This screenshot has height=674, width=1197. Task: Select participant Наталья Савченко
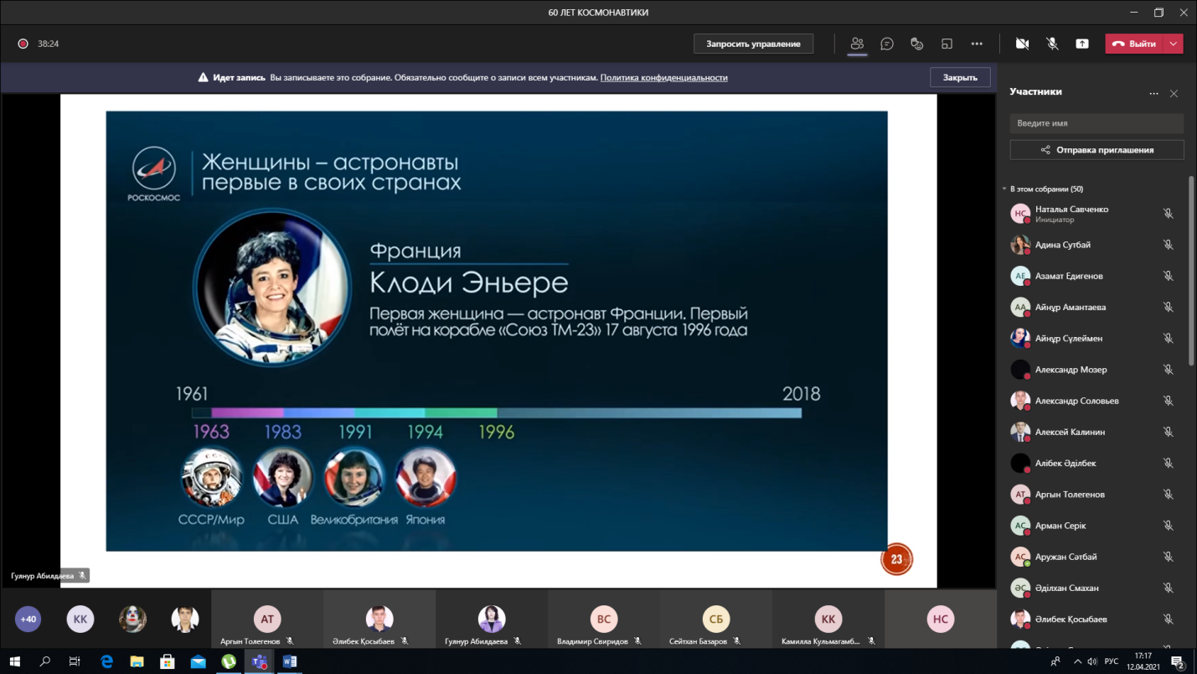1096,214
